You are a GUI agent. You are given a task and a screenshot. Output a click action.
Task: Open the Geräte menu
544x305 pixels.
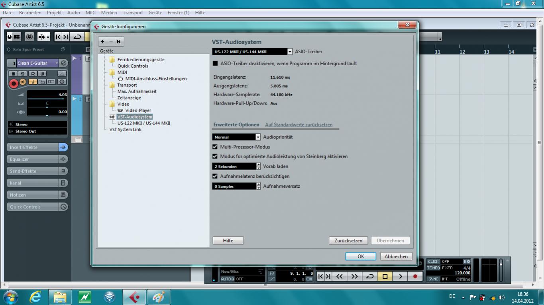(155, 12)
